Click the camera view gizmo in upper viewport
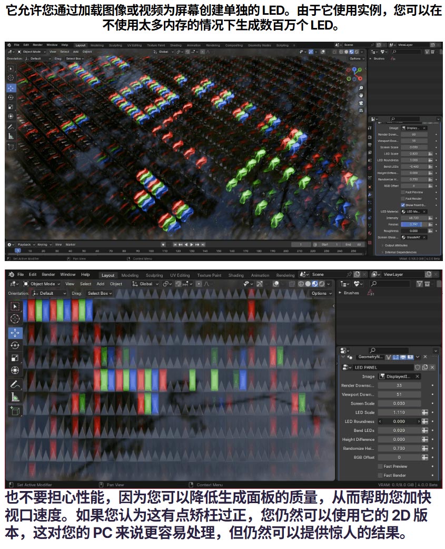This screenshot has width=445, height=549. 361,103
